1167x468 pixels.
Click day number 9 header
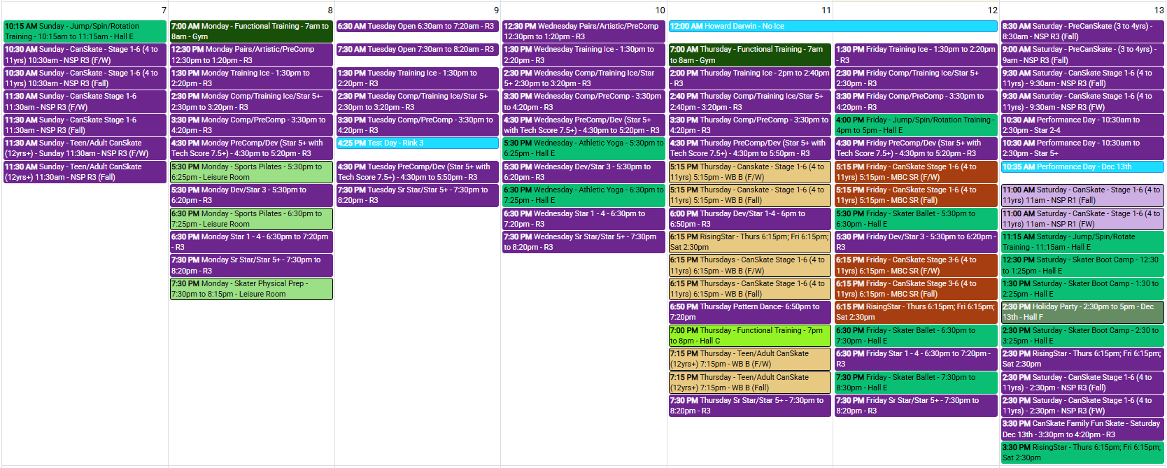tap(496, 10)
